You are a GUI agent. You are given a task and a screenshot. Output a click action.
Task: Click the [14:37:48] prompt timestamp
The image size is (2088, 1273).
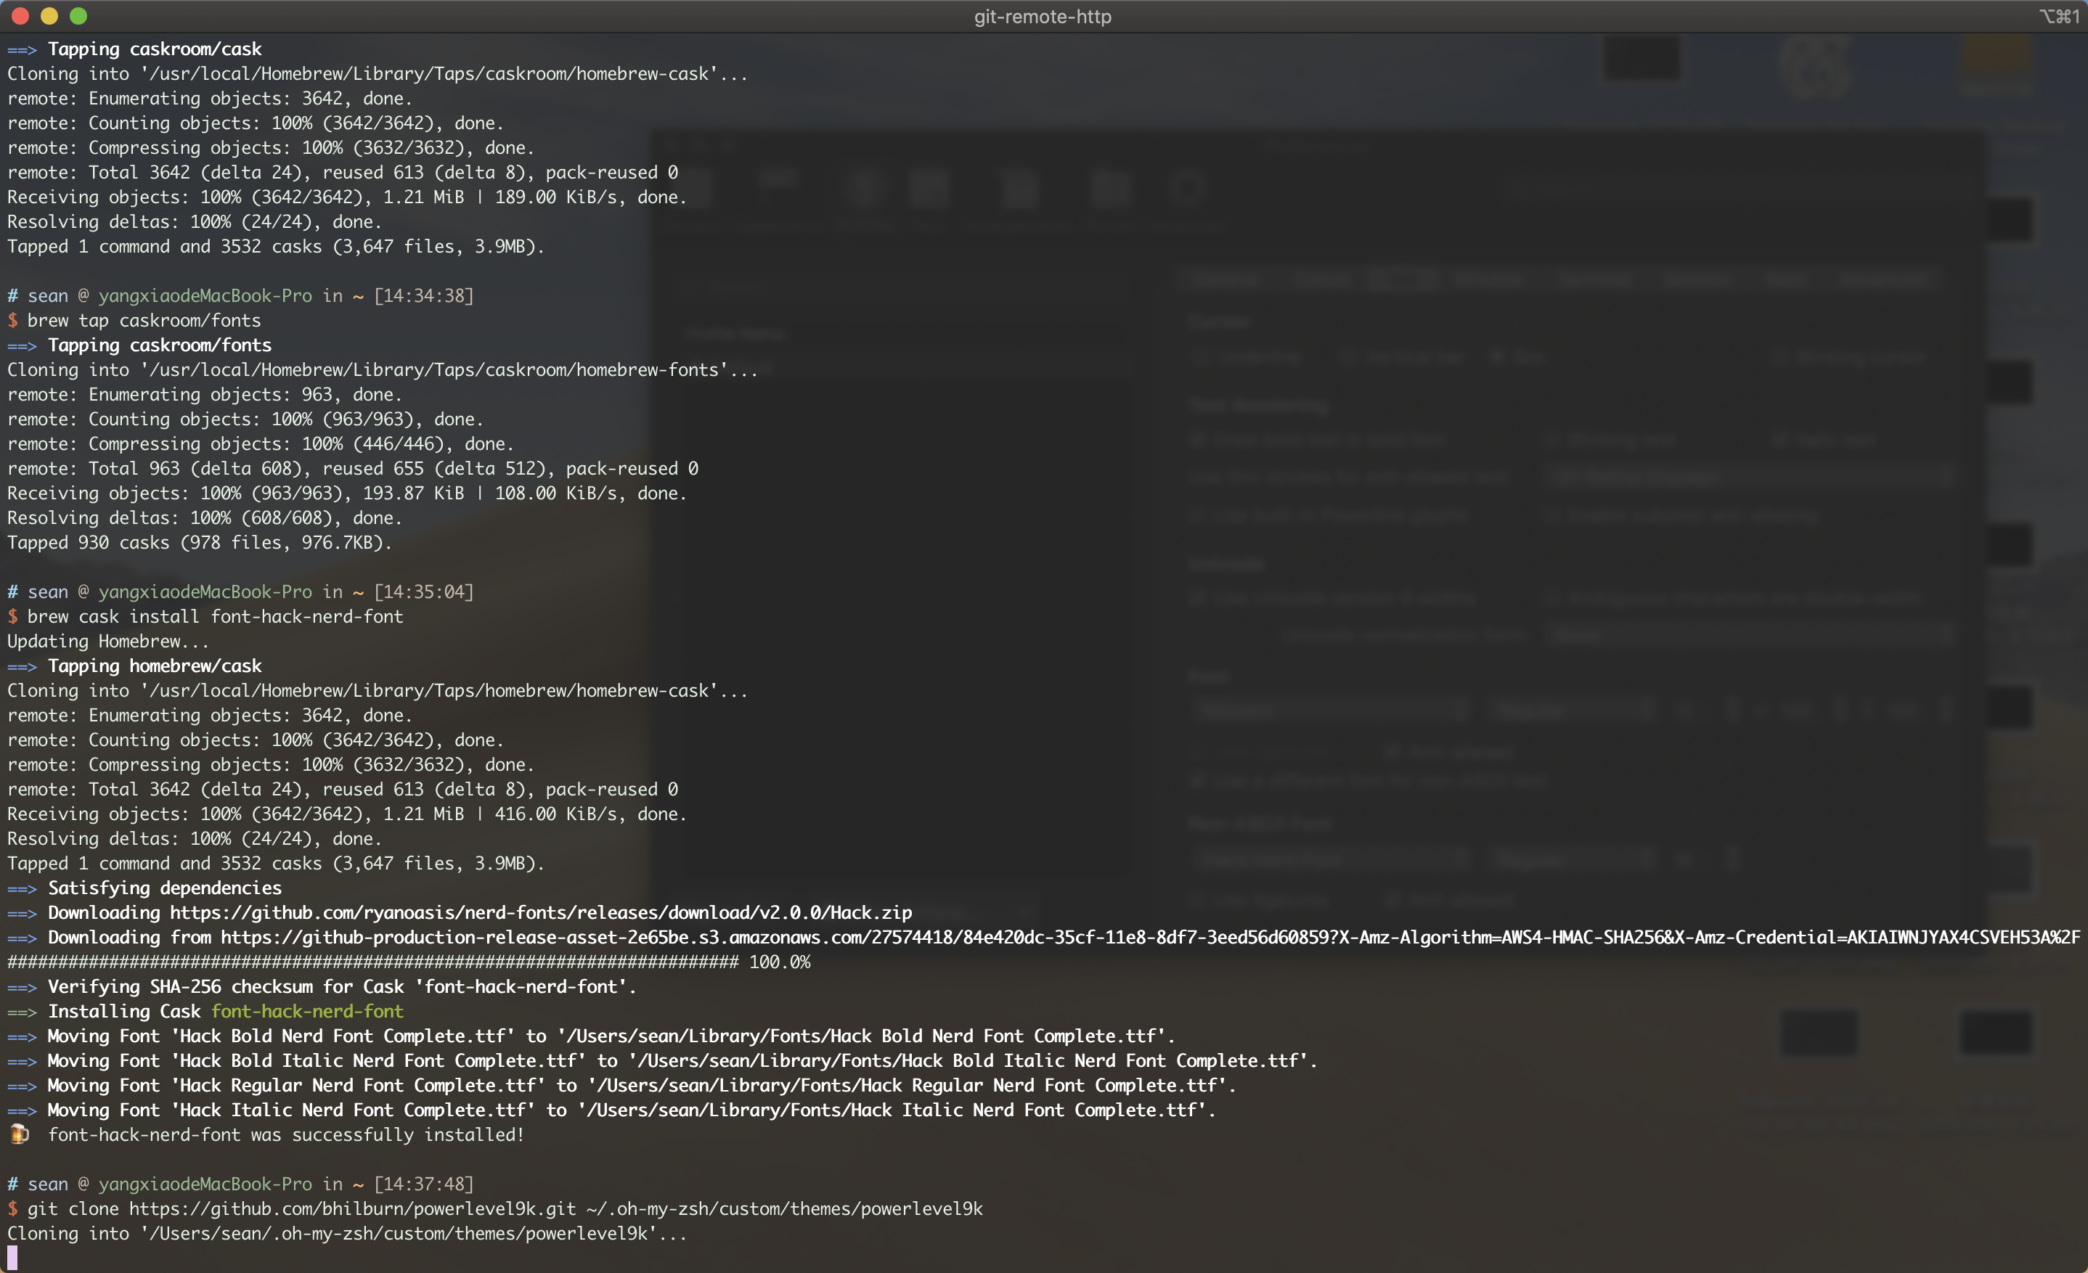(424, 1184)
